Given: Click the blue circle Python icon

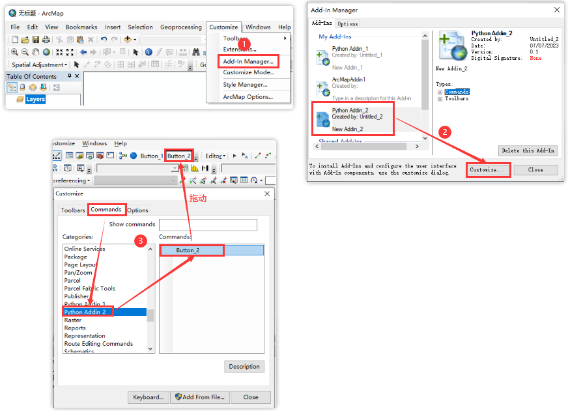Looking at the screenshot, I should [x=134, y=156].
